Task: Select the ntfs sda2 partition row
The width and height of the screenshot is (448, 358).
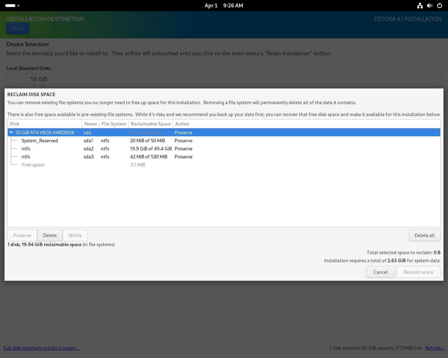Action: pos(224,149)
